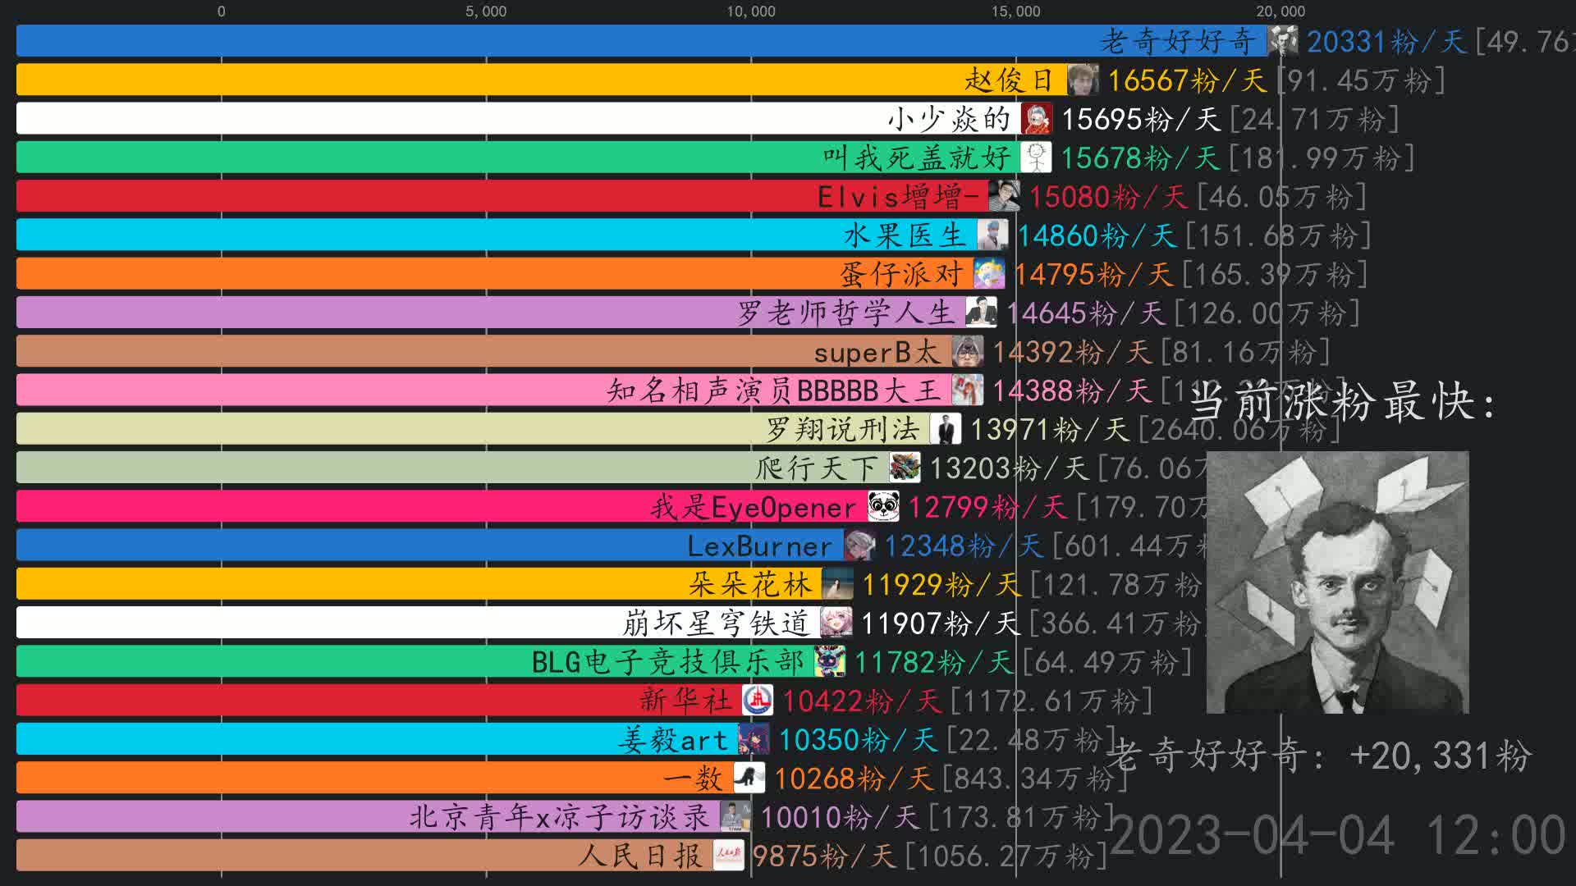Click the 姜毅art avatar
Screen dimensions: 1576x886
754,740
